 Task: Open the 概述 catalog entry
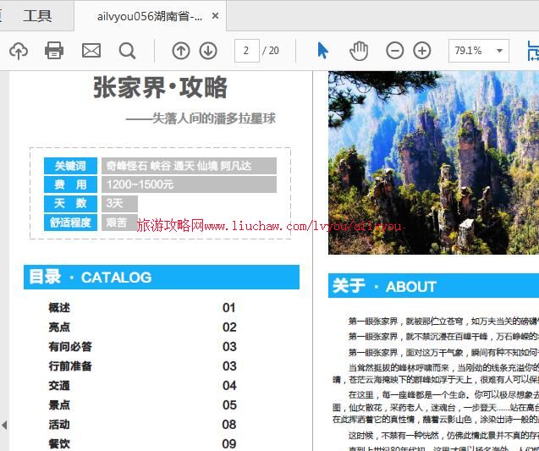point(59,308)
